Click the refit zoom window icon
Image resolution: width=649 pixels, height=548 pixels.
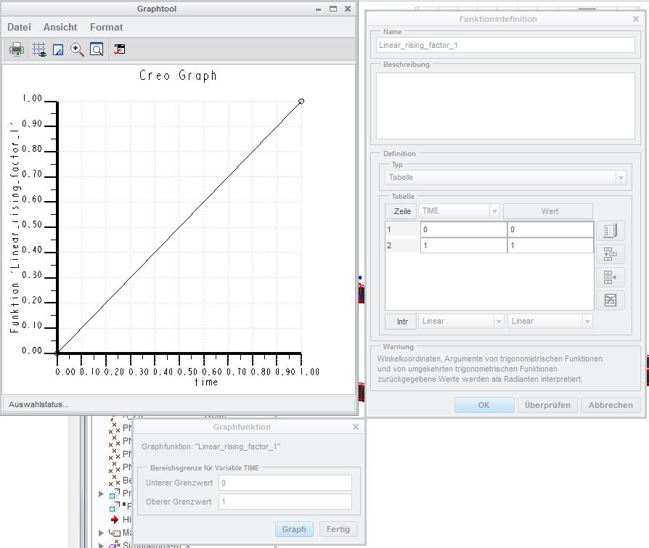[97, 49]
